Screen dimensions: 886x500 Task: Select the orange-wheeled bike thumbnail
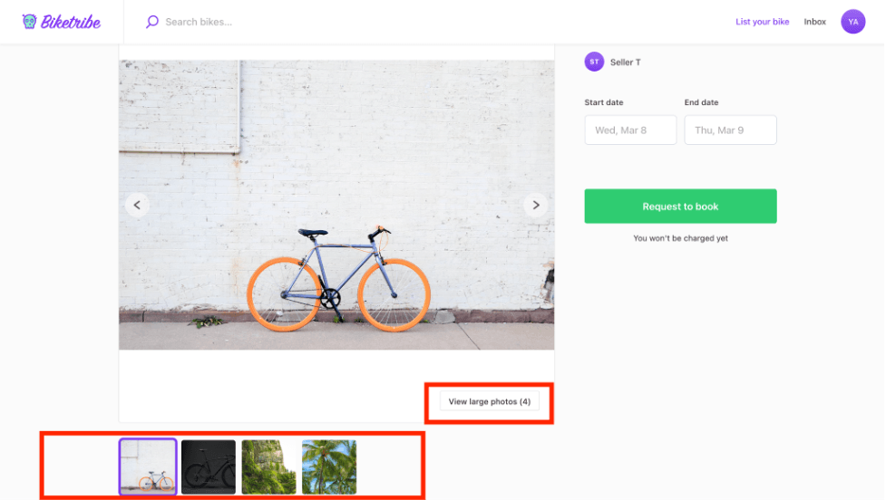[x=148, y=466]
